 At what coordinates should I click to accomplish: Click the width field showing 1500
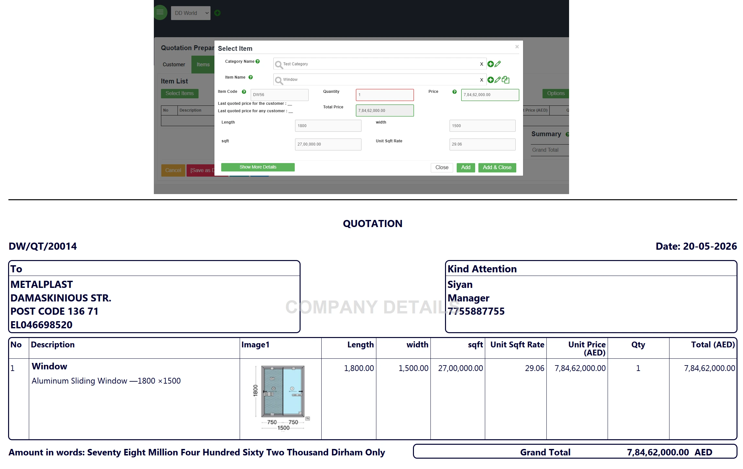coord(483,126)
